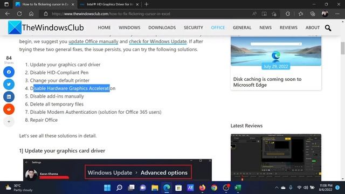Click 'Disable Modern Authentication' list item

click(x=95, y=112)
